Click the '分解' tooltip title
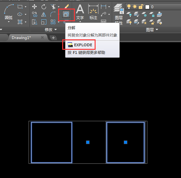Viewport: 181px width, 178px height. tap(71, 28)
